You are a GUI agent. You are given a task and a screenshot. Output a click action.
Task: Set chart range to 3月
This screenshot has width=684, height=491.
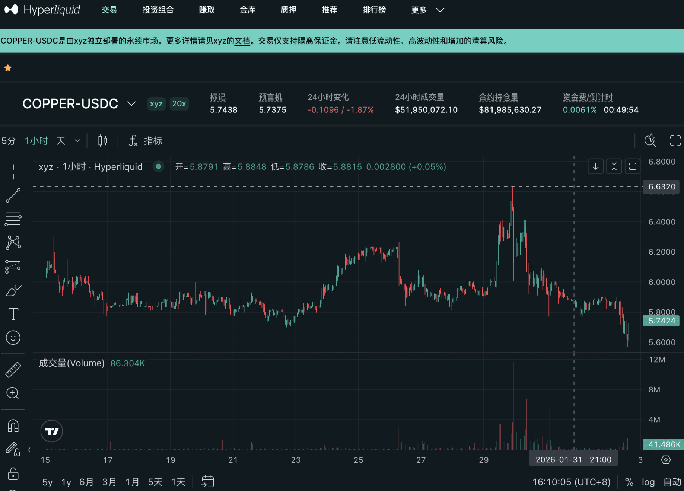coord(109,482)
